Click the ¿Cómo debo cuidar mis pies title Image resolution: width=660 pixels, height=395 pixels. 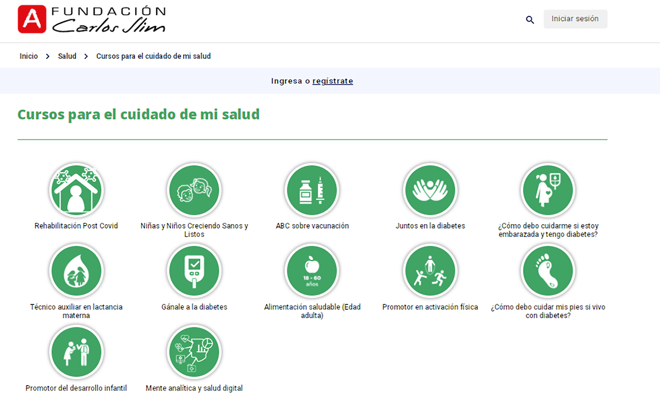coord(548,311)
